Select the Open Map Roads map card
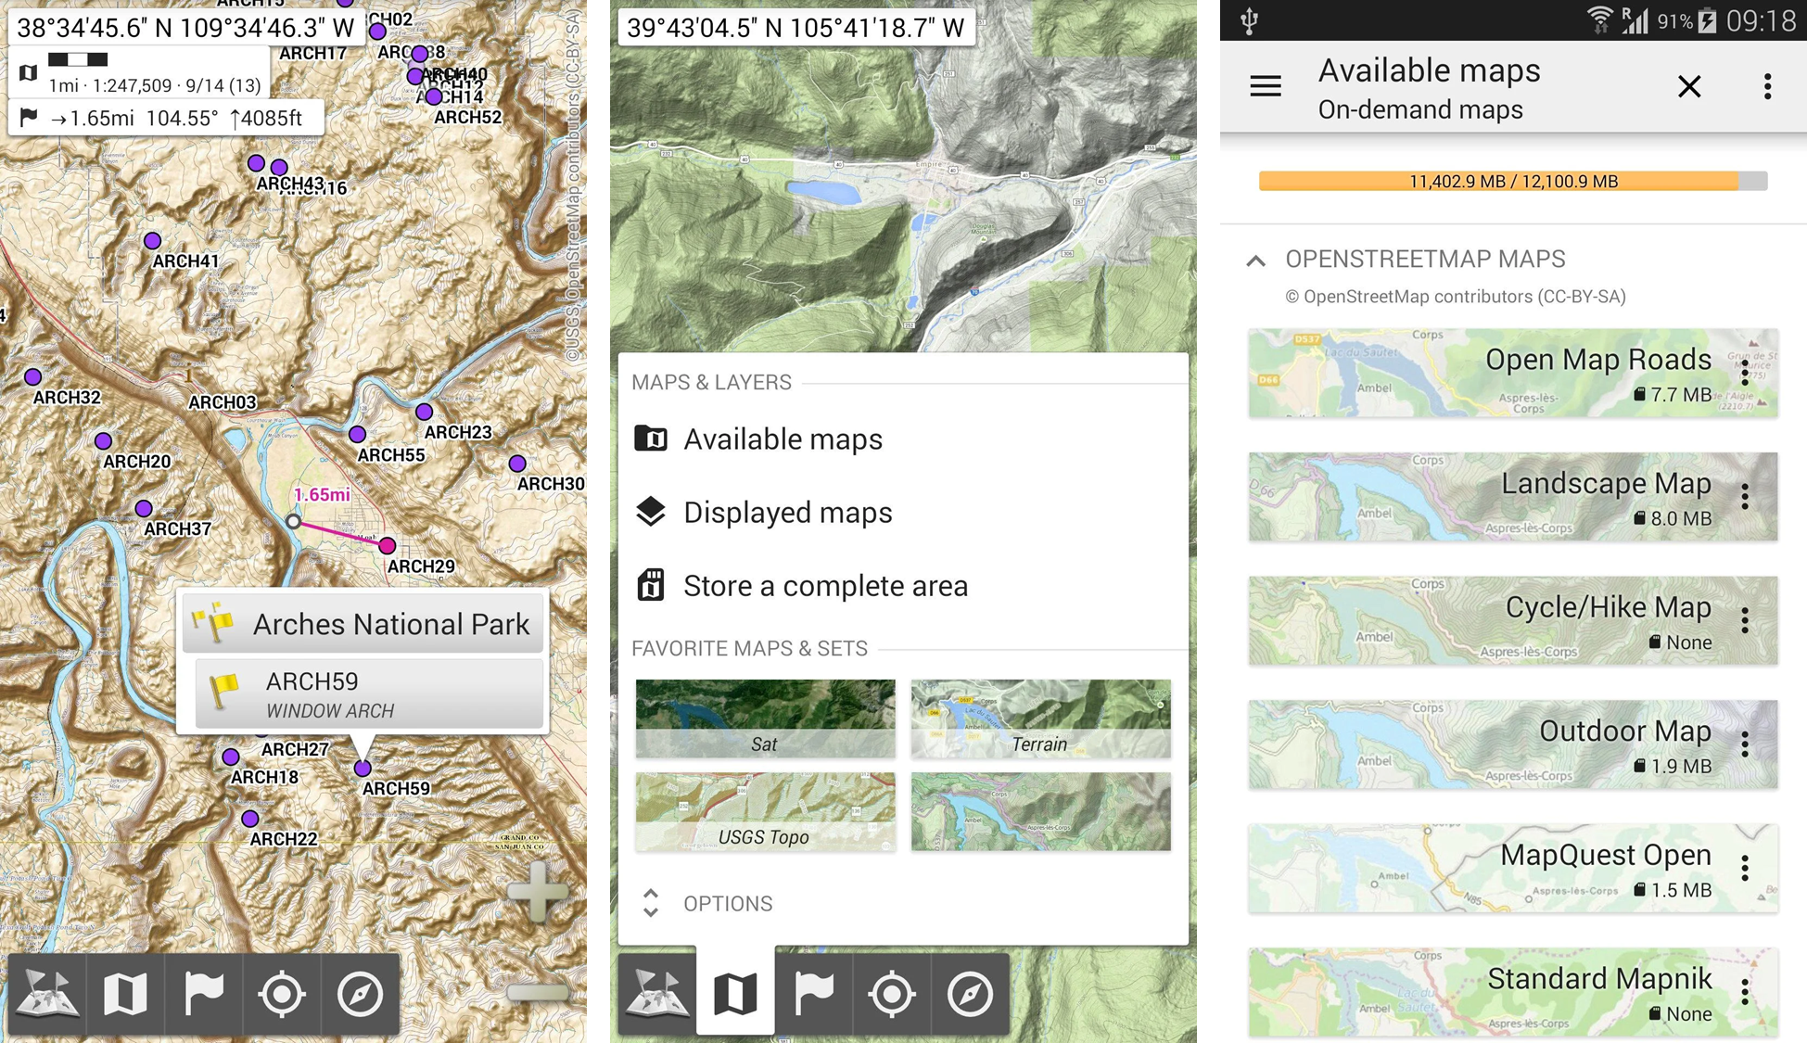 pyautogui.click(x=1513, y=373)
